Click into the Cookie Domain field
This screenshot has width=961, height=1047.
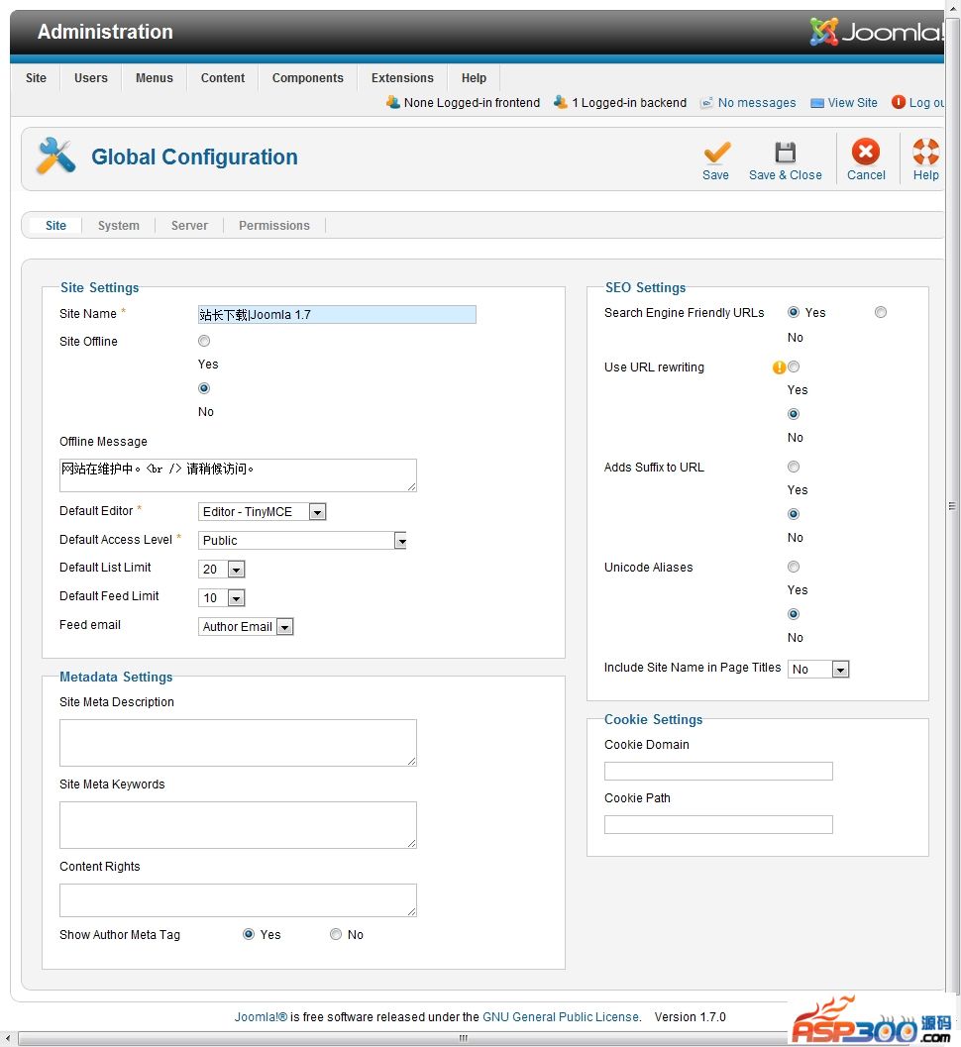tap(718, 771)
